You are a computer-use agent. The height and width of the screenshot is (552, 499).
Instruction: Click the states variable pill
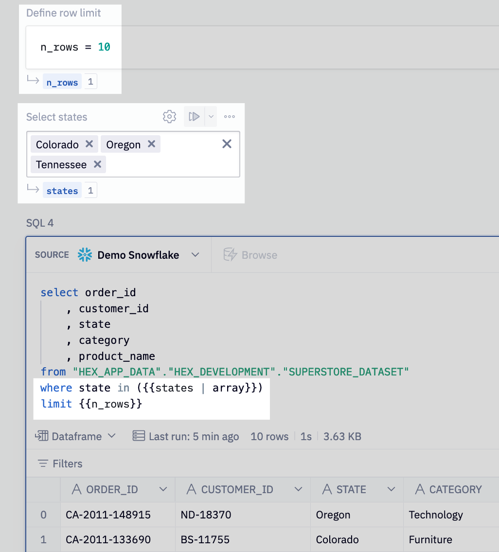pos(62,190)
